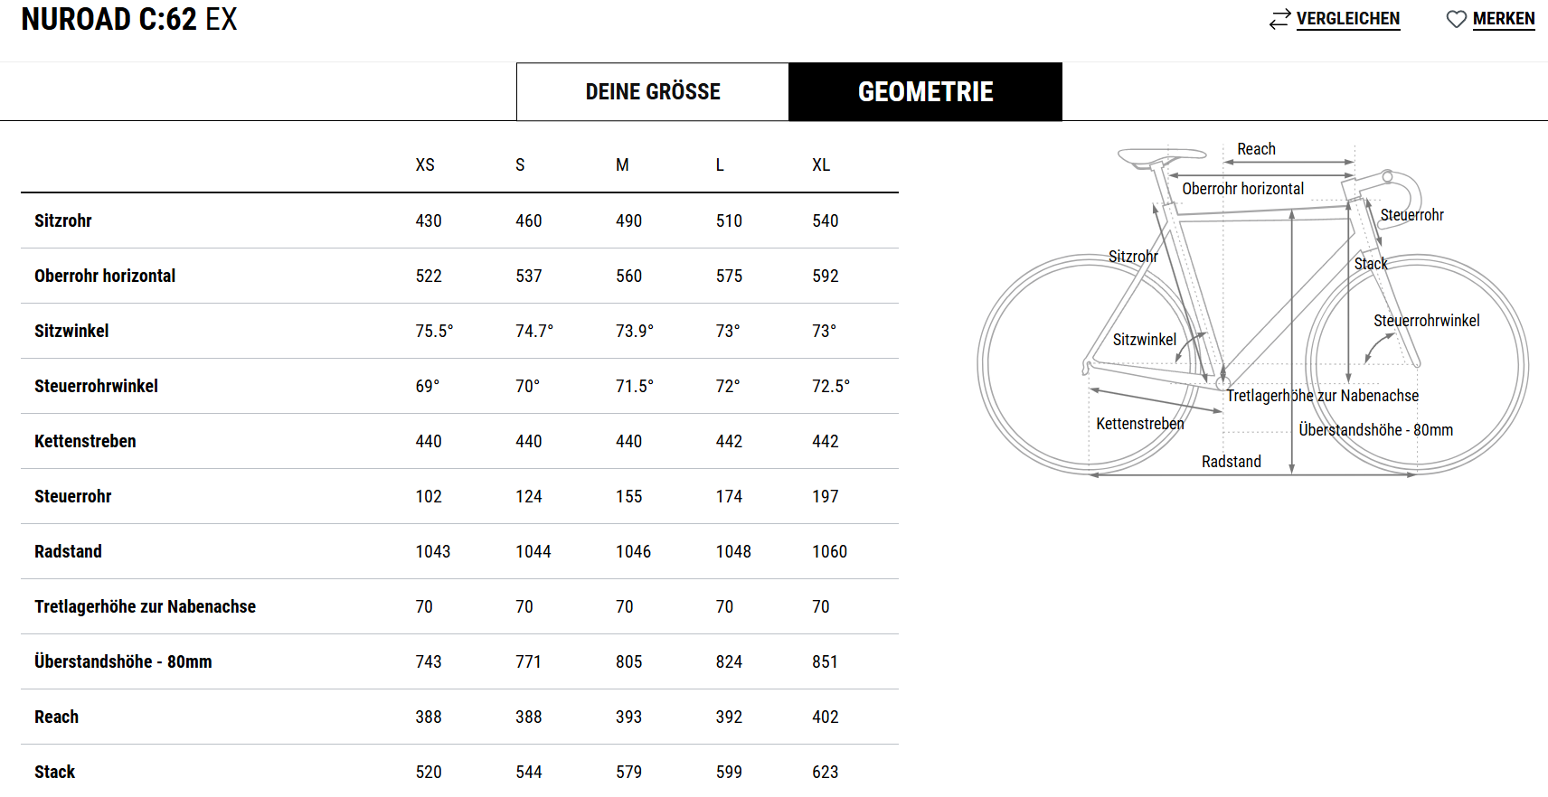Image resolution: width=1548 pixels, height=797 pixels.
Task: Click the Sitzrohr row label
Action: [63, 220]
